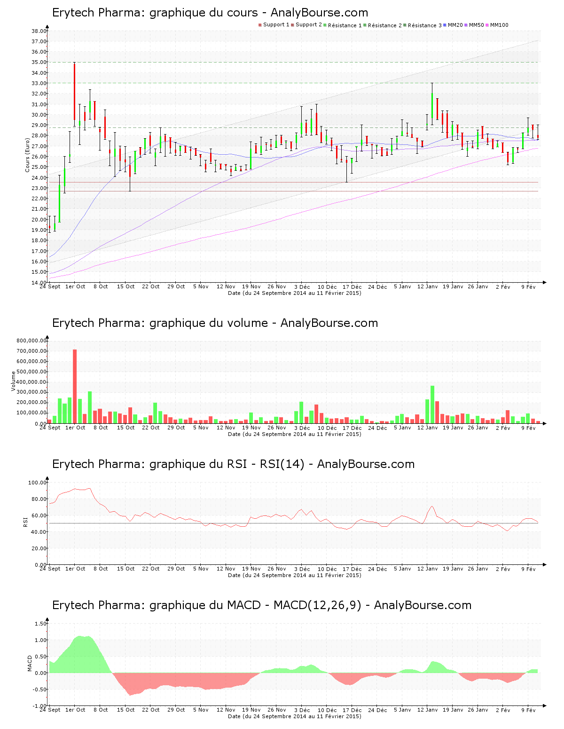Click '9 Fév' on the MACD chart axis
Image resolution: width=564 pixels, height=729 pixels.
point(529,710)
